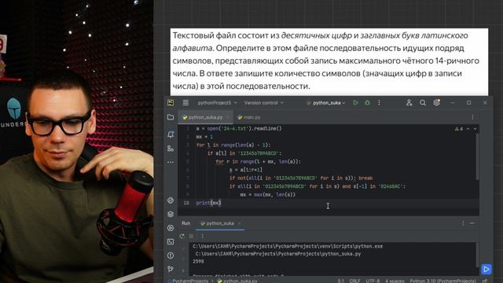Open the Code With Me user icon

point(409,103)
